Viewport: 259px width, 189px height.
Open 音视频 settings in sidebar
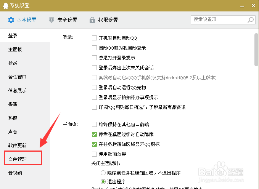(x=25, y=173)
